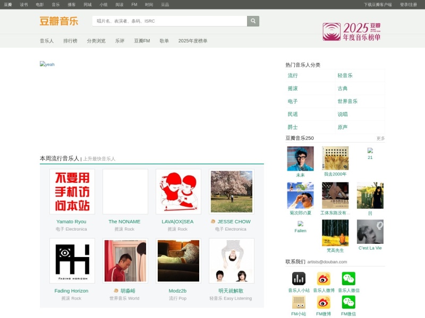This screenshot has width=425, height=318.
Task: Open the 分类浏览 navigation tab
Action: tap(96, 41)
